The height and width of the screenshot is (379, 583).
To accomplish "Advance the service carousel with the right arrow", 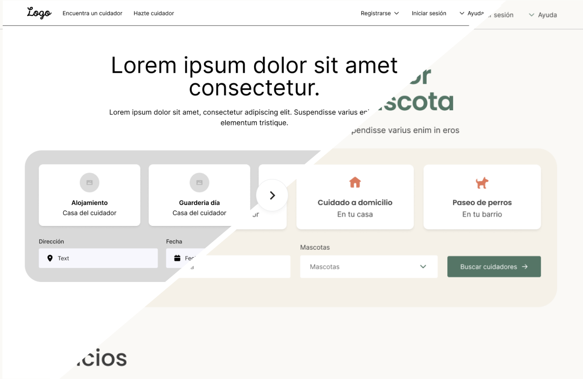I will 272,195.
